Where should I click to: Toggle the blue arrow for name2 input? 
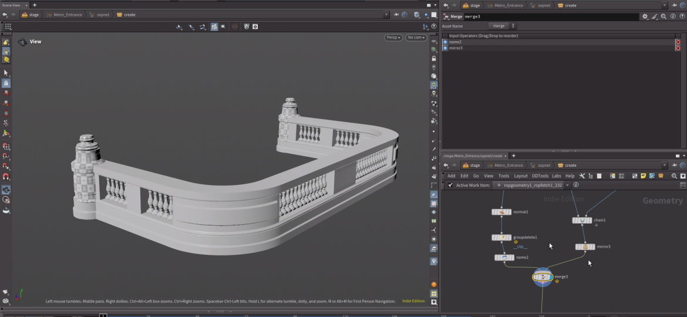point(445,42)
